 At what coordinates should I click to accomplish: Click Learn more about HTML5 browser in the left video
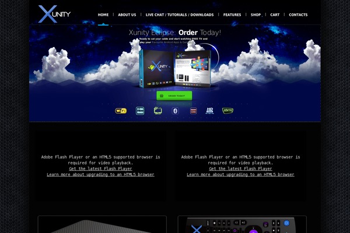click(100, 174)
